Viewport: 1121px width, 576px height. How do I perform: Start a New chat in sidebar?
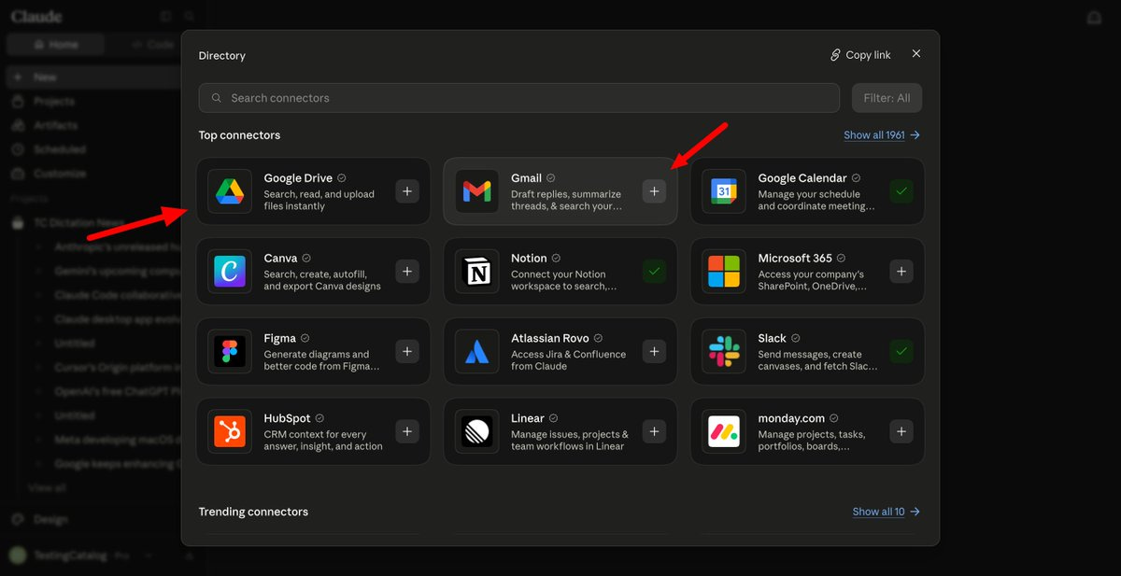click(45, 77)
